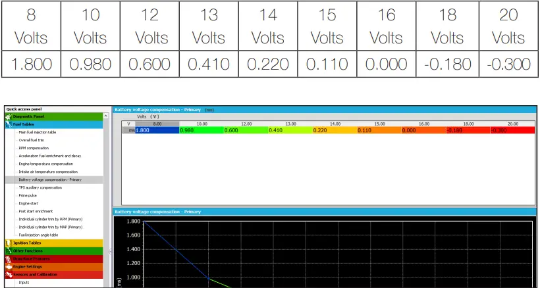
Task: Open Fuel injection angle table
Action: (38, 235)
